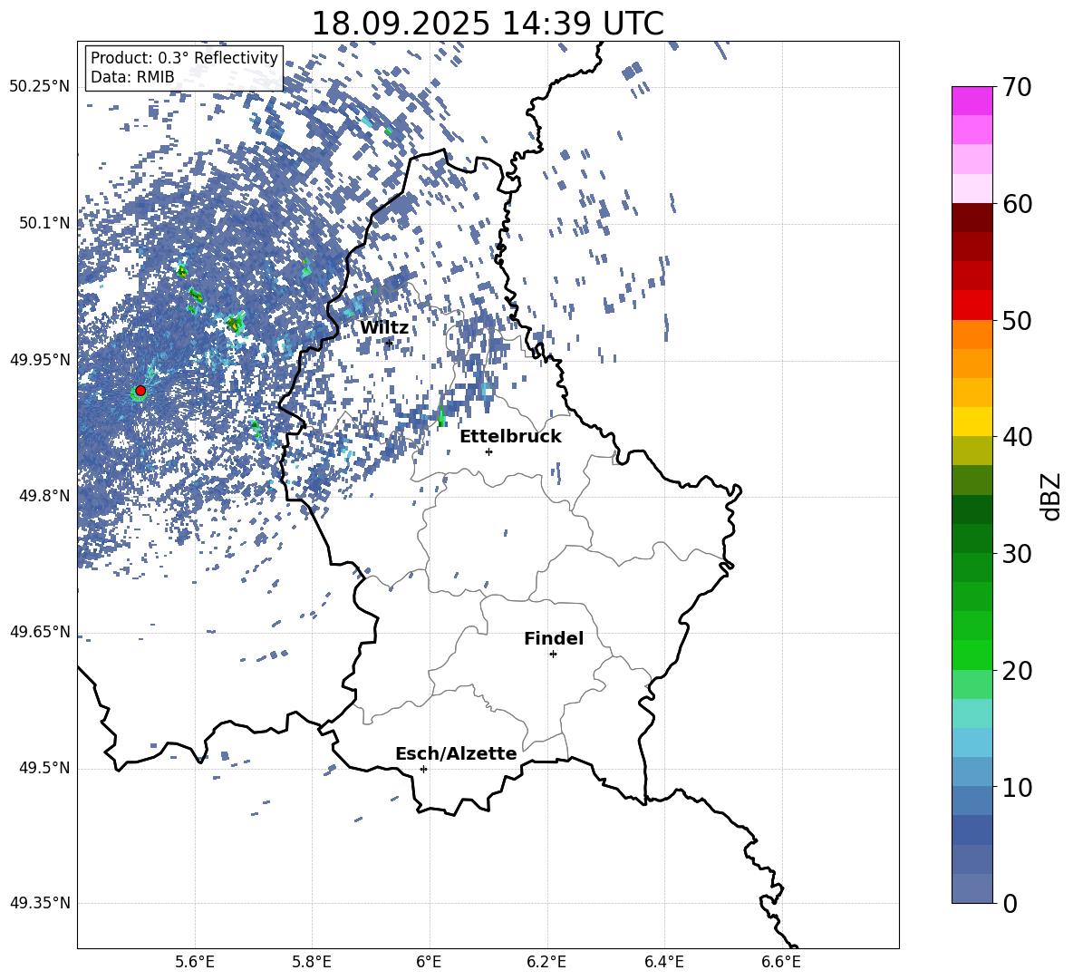
Task: Click the Esch/Alzette station cross marker
Action: tap(423, 769)
